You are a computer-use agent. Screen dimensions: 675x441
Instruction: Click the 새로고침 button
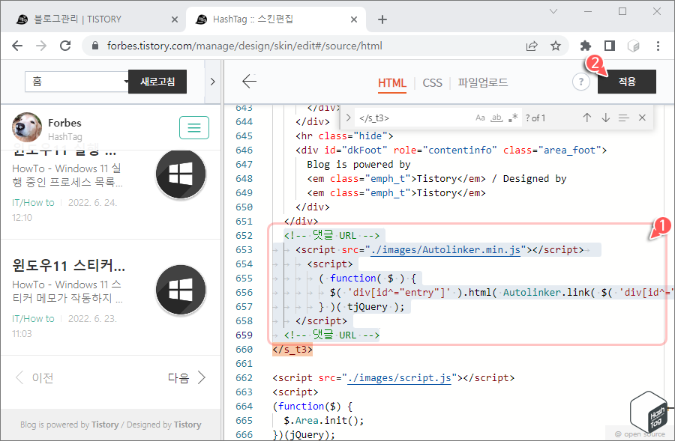coord(157,81)
